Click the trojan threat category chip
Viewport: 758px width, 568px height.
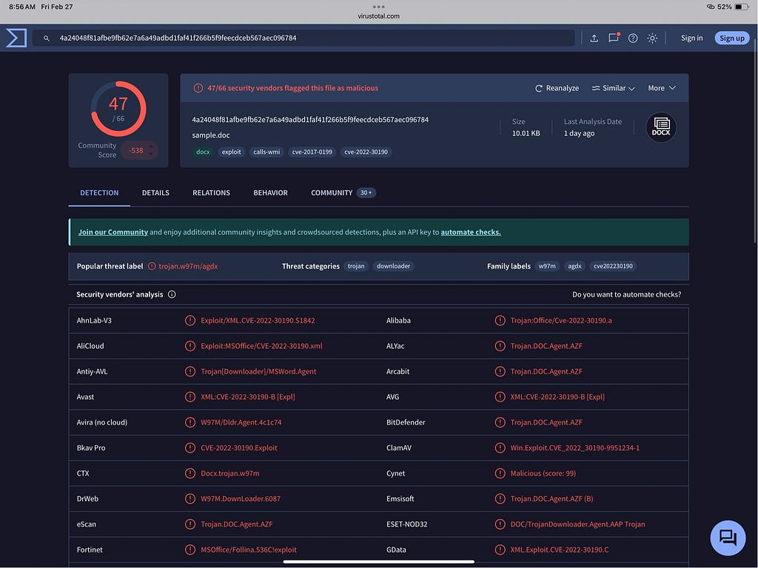[x=356, y=266]
